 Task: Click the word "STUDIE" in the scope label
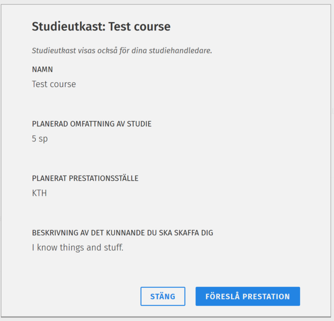[139, 124]
